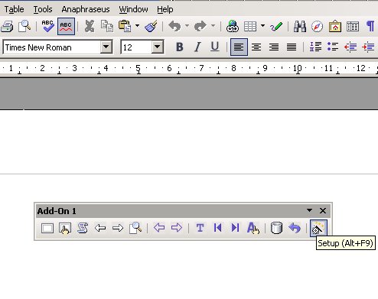Open the Window menu
378x299 pixels.
[x=133, y=9]
